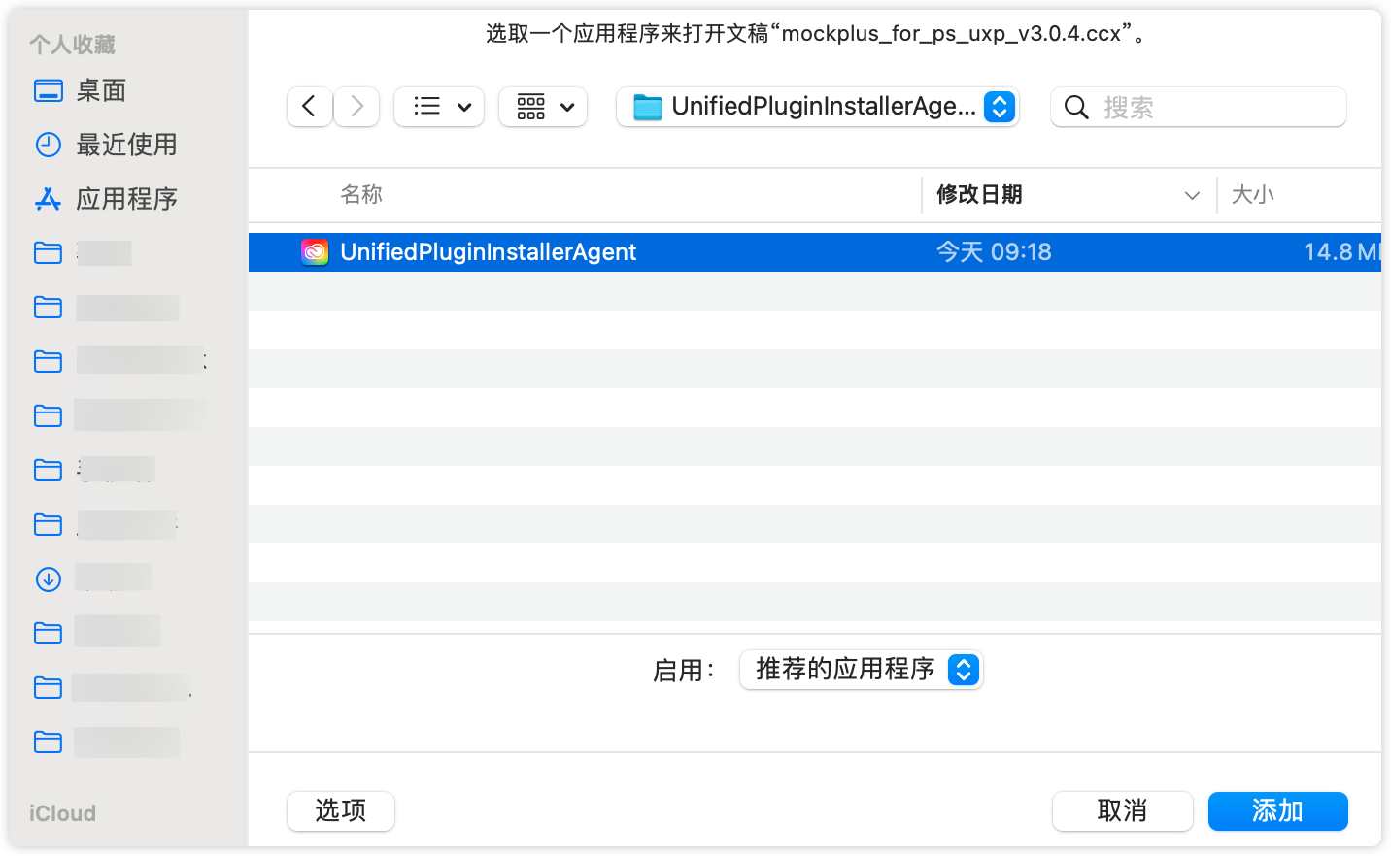Screen dimensions: 1391x856
Task: Open the UnifiedPluginInstallerAge... folder path popup
Action: coord(817,107)
